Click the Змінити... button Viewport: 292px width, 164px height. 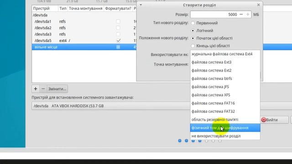(57, 89)
